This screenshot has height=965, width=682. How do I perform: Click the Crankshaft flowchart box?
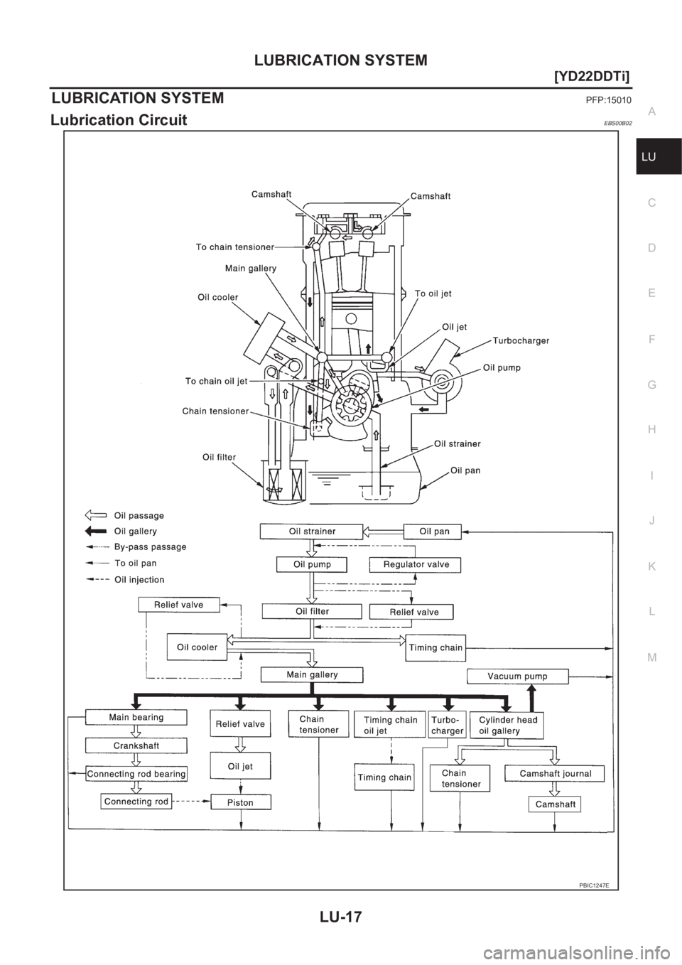(136, 745)
